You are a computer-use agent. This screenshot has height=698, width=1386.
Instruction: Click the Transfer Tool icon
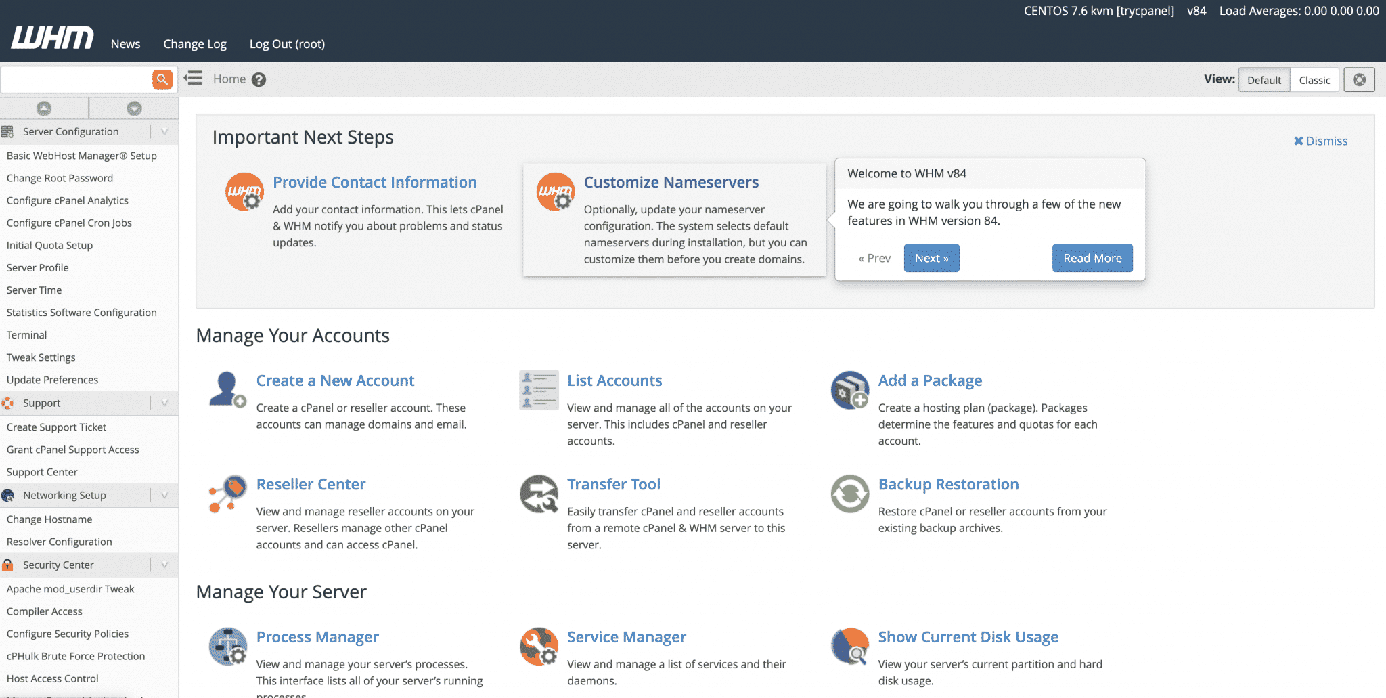pos(539,494)
